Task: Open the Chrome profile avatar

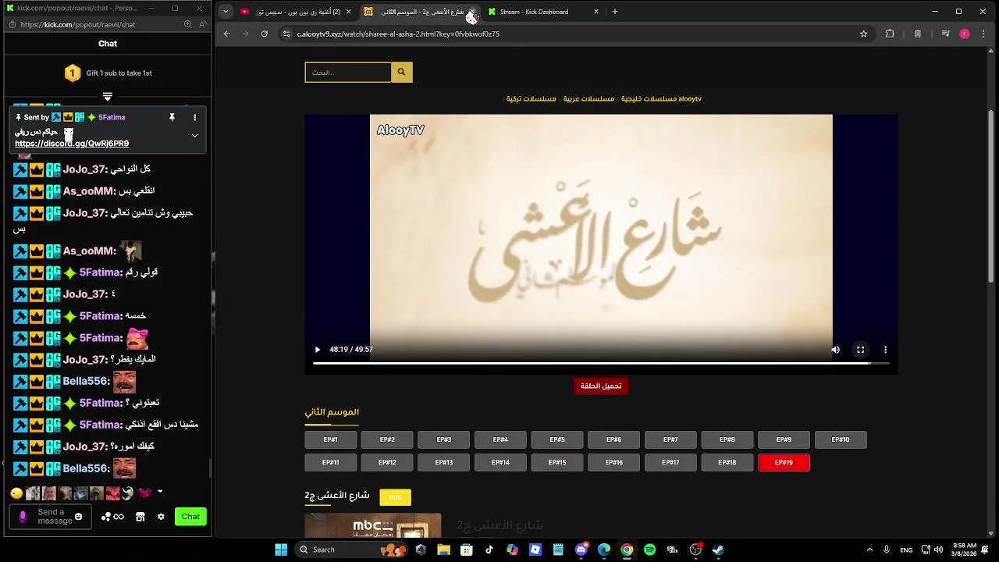Action: pos(965,34)
